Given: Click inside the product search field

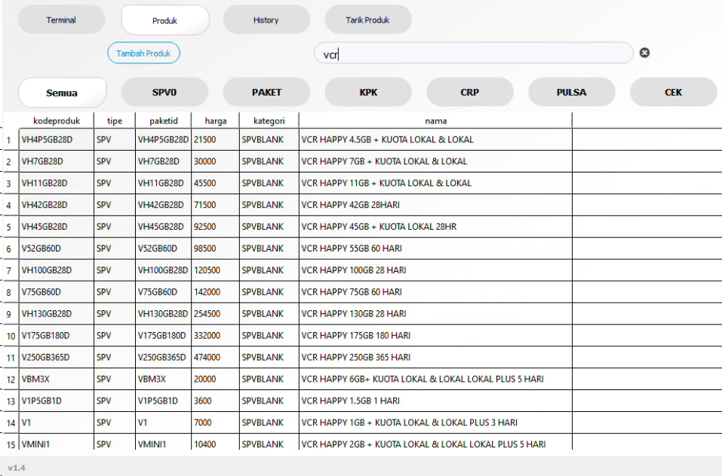Looking at the screenshot, I should (x=473, y=53).
